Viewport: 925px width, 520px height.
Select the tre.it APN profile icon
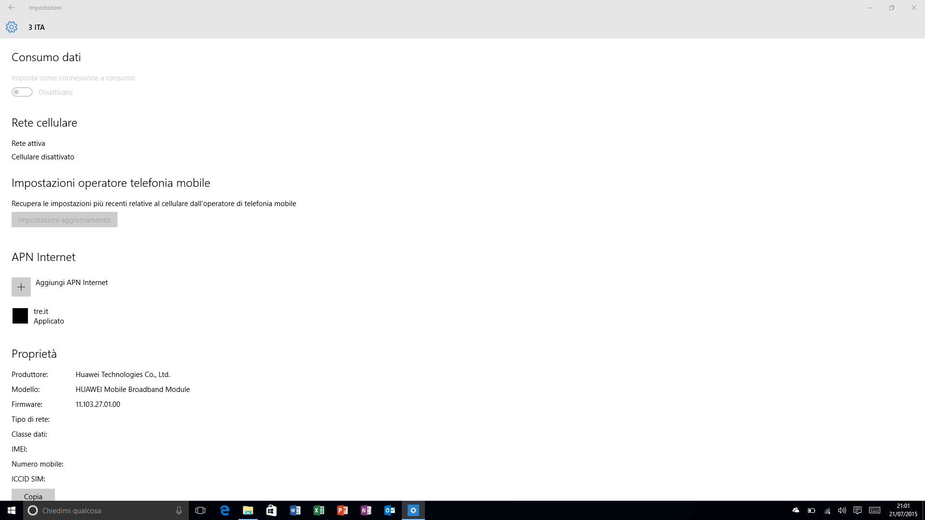click(20, 316)
